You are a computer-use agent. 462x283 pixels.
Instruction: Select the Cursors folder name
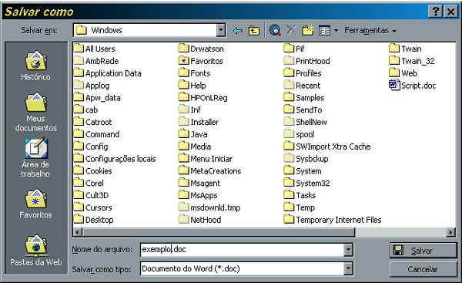[x=99, y=207]
